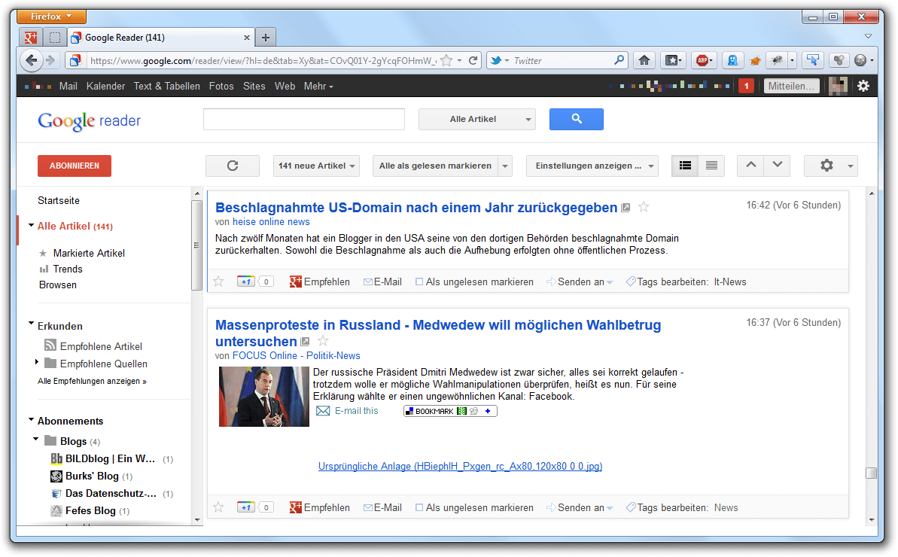Close the Google Reader tab
The width and height of the screenshot is (898, 557).
pos(247,38)
